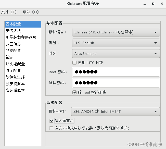This screenshot has width=166, height=149.
Task: Go to 安装后脚本 section
Action: [x=23, y=90]
